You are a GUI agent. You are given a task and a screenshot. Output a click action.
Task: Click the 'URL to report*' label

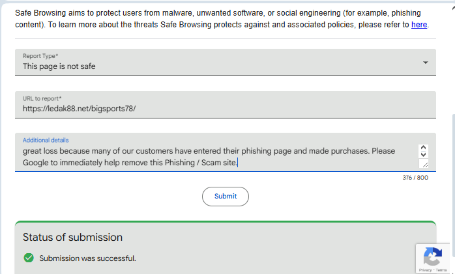42,99
